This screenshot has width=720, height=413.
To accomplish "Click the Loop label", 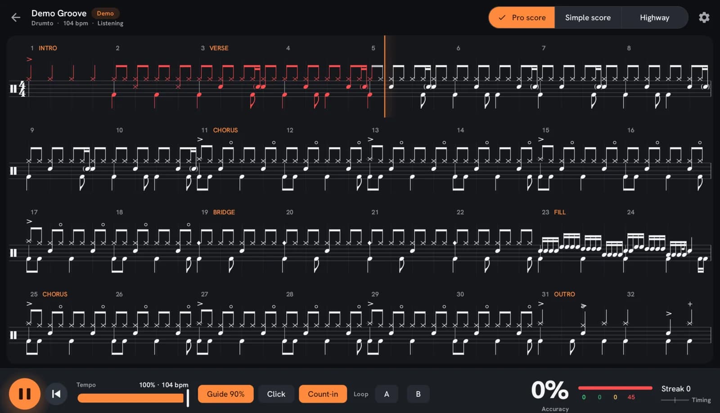I will 361,394.
